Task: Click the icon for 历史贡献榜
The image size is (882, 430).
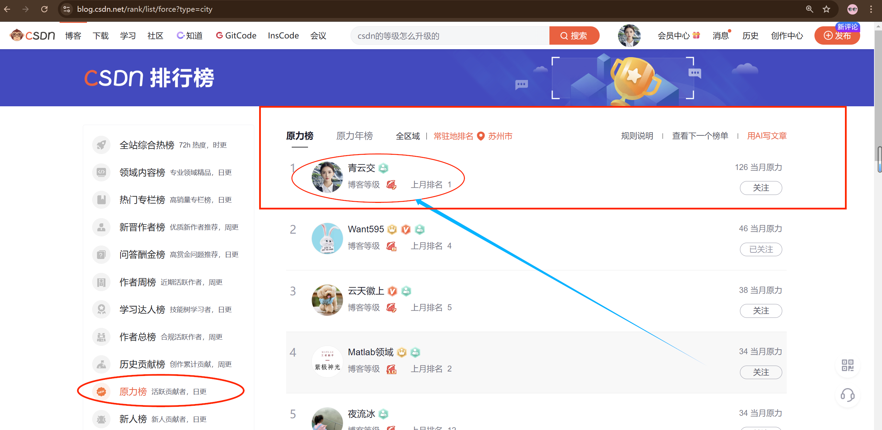Action: point(101,364)
